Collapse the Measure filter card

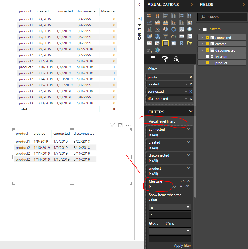point(183,181)
